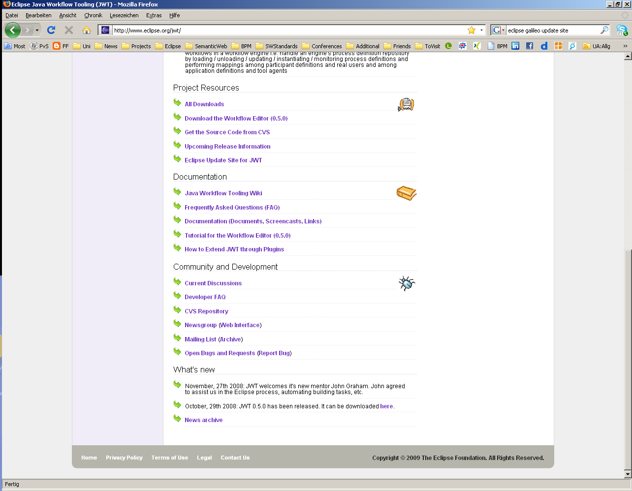Image resolution: width=632 pixels, height=491 pixels.
Task: Open the News bookmarks folder
Action: click(x=106, y=46)
